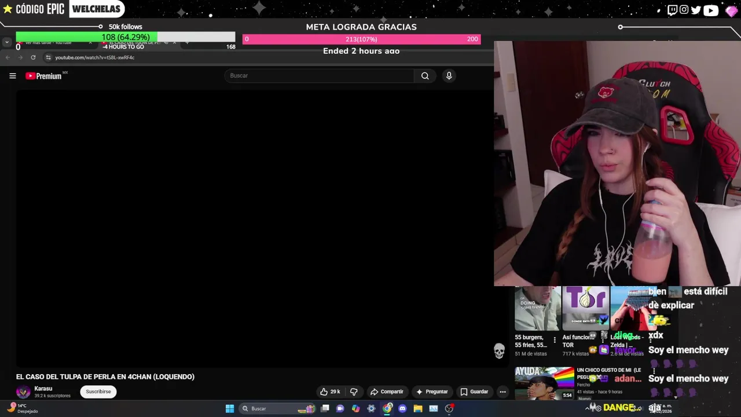
Task: Open the Windows Start menu
Action: click(230, 408)
